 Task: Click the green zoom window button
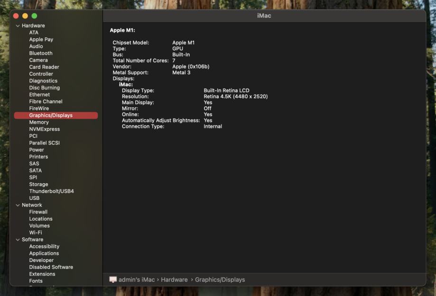pos(34,16)
